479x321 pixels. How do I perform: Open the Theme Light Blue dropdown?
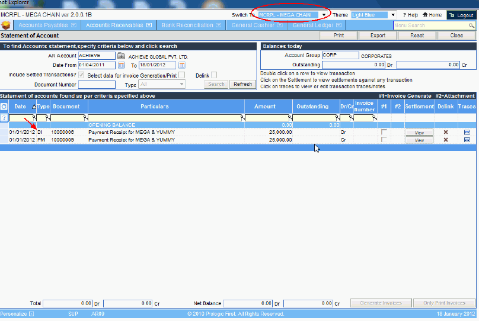(x=392, y=15)
